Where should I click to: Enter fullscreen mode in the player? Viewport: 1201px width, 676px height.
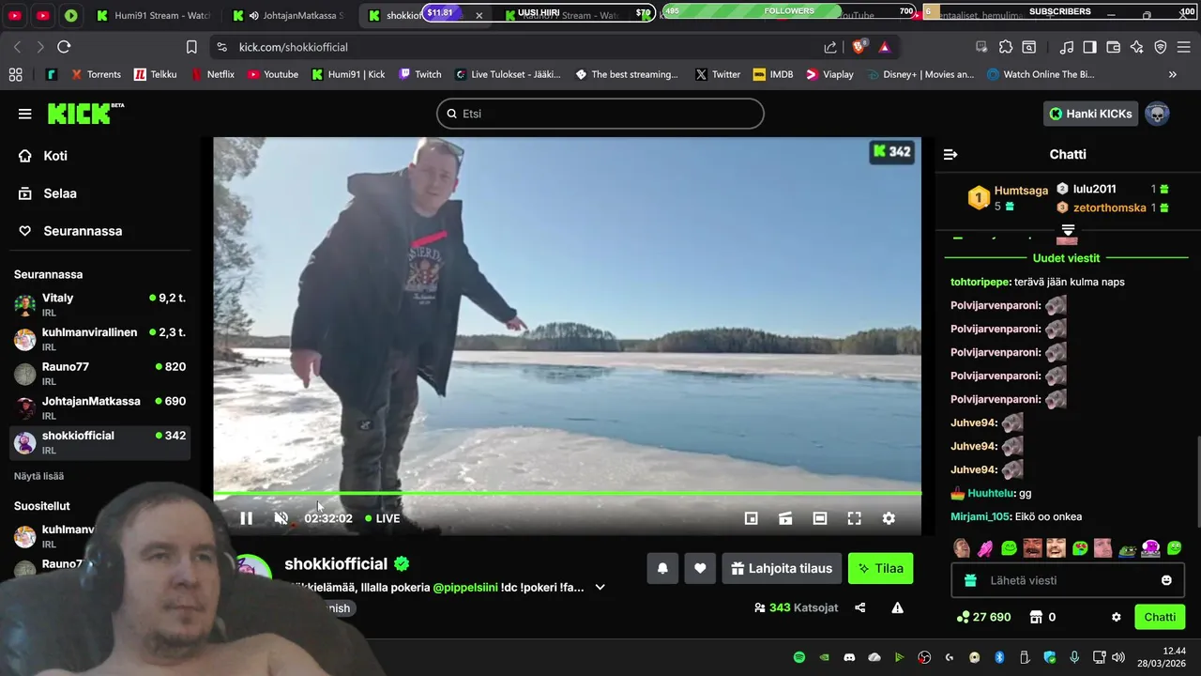click(854, 518)
